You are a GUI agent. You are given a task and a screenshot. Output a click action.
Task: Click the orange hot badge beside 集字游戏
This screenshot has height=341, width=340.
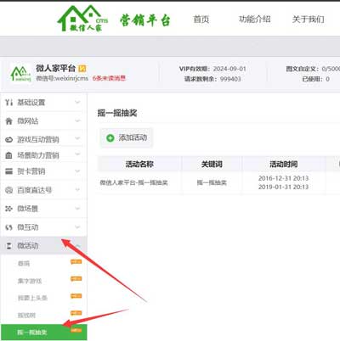pos(76,279)
